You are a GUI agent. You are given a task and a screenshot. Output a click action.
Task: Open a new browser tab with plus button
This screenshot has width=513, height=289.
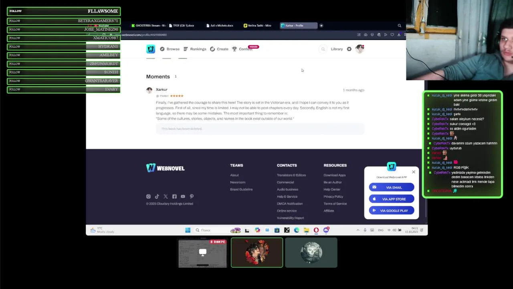(321, 25)
